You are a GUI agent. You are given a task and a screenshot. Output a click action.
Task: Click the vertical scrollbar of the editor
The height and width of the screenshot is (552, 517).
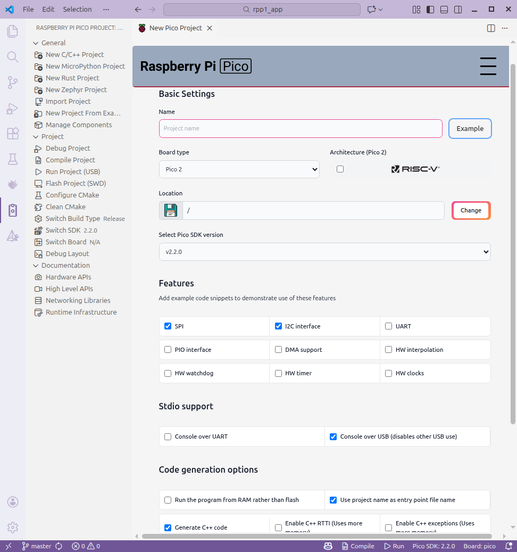[513, 244]
